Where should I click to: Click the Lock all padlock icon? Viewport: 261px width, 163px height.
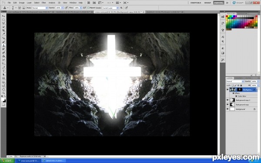coord(241,85)
